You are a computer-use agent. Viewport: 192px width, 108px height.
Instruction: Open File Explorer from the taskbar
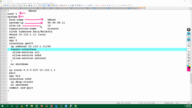(32, 106)
